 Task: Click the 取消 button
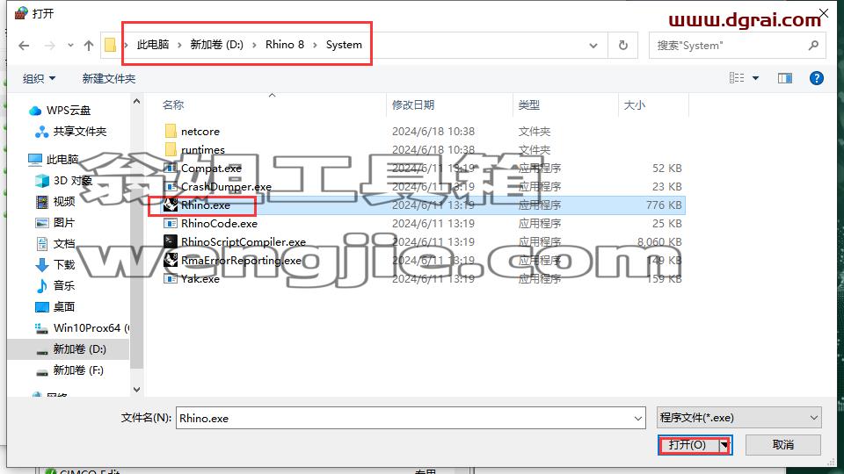coord(783,445)
